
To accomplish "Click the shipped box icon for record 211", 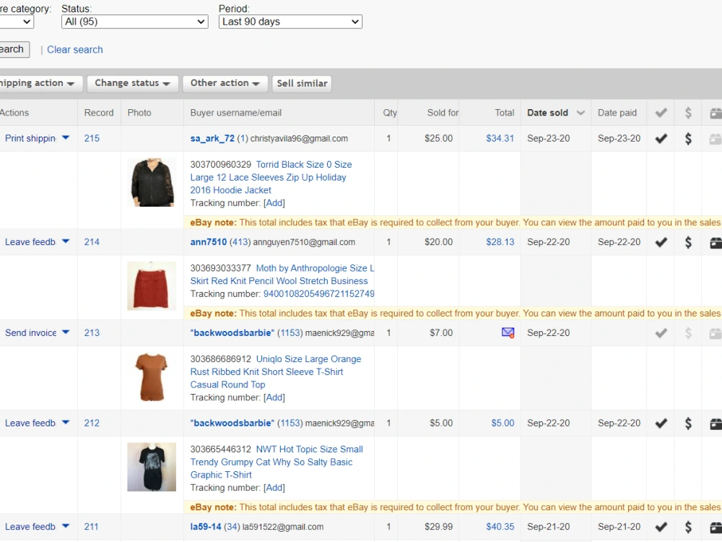I will coord(716,526).
